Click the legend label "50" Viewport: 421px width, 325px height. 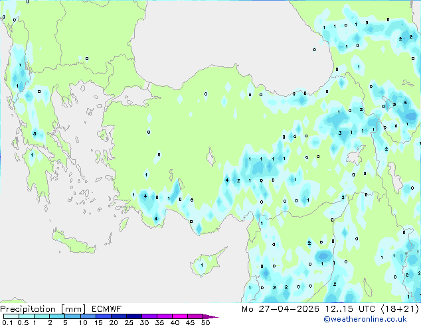click(206, 322)
